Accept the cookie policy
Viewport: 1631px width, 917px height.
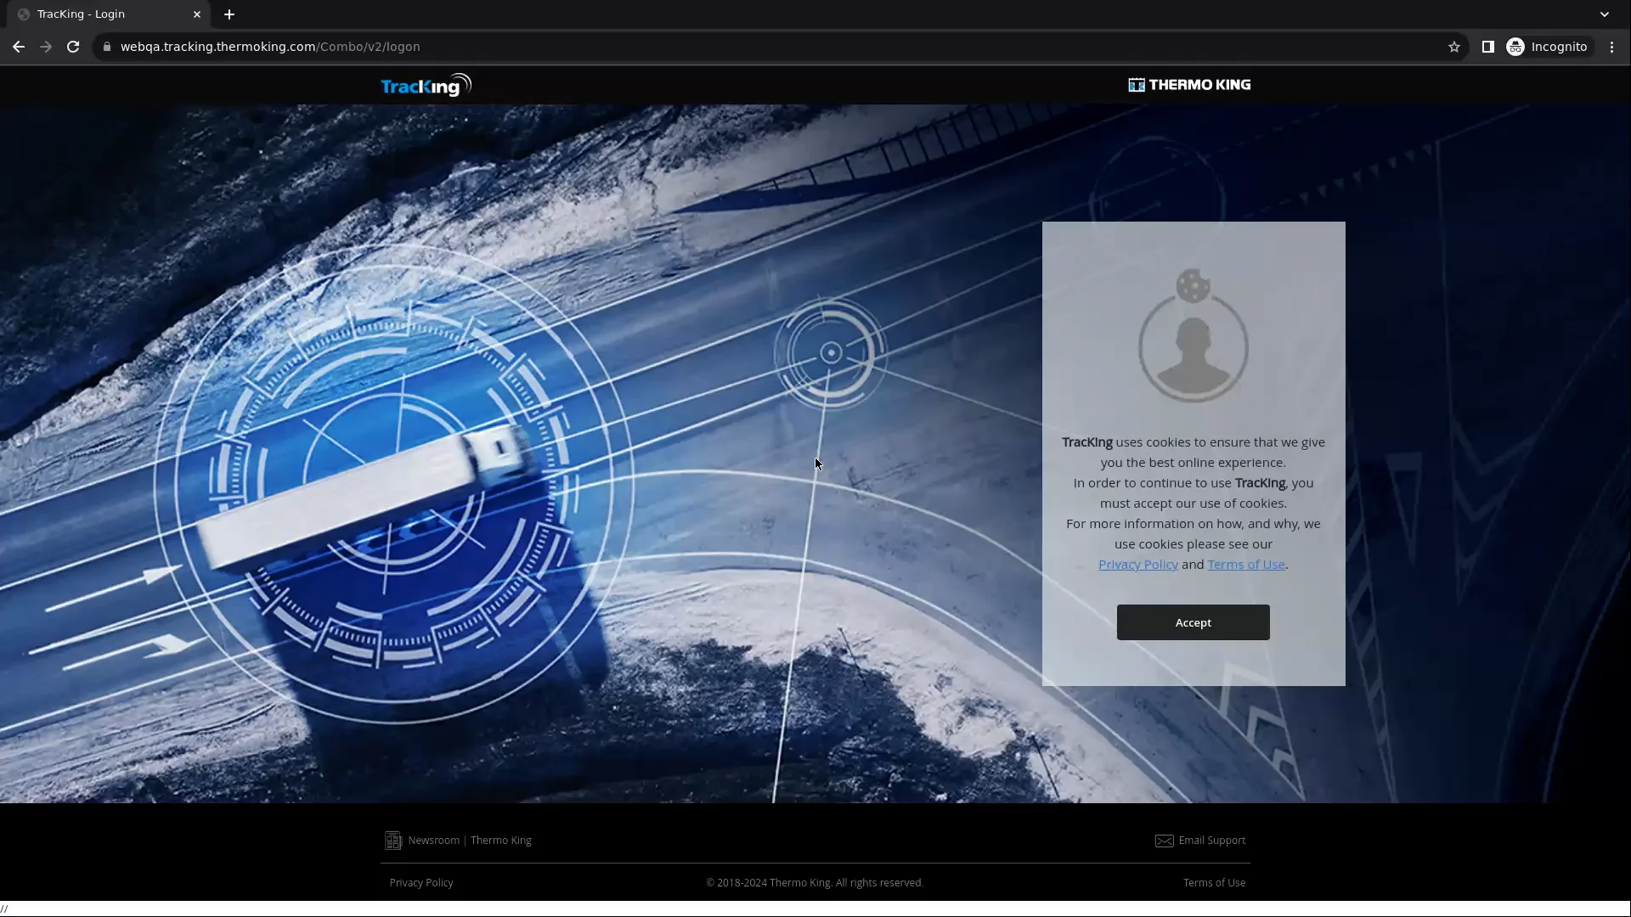[1193, 622]
